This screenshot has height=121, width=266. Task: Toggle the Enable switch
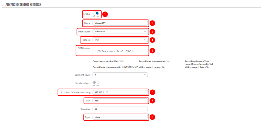[x=96, y=13]
